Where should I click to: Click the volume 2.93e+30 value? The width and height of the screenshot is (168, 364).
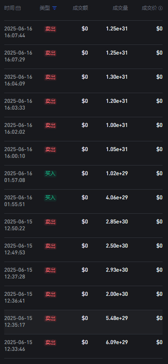click(117, 270)
